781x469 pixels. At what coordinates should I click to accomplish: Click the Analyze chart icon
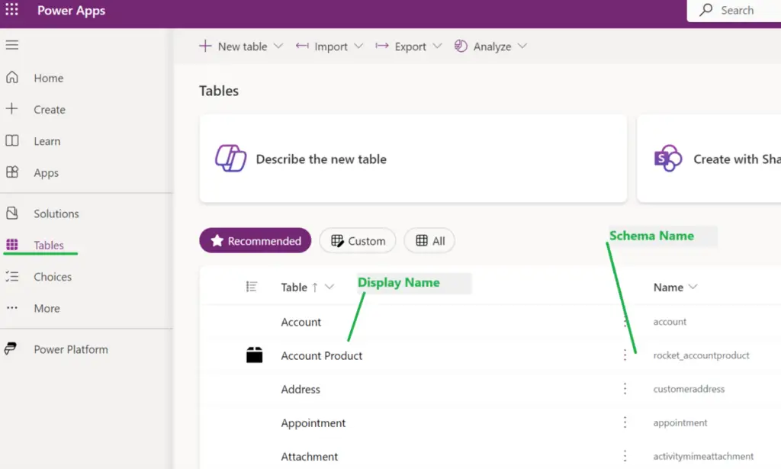(x=461, y=46)
